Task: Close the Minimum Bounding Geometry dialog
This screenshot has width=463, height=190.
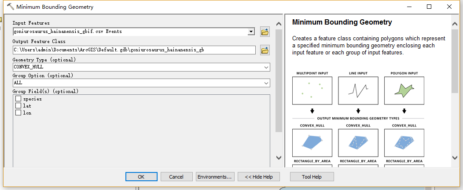Action: [449, 7]
